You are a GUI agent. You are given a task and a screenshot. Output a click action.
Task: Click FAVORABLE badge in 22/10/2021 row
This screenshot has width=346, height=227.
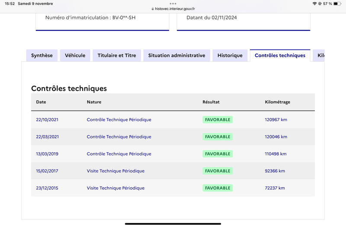pyautogui.click(x=218, y=120)
